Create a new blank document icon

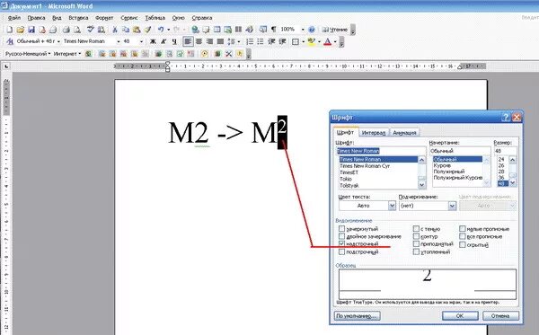pyautogui.click(x=9, y=30)
